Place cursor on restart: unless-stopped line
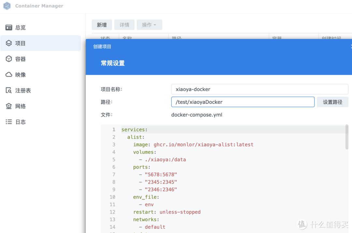The height and width of the screenshot is (233, 352). point(167,212)
